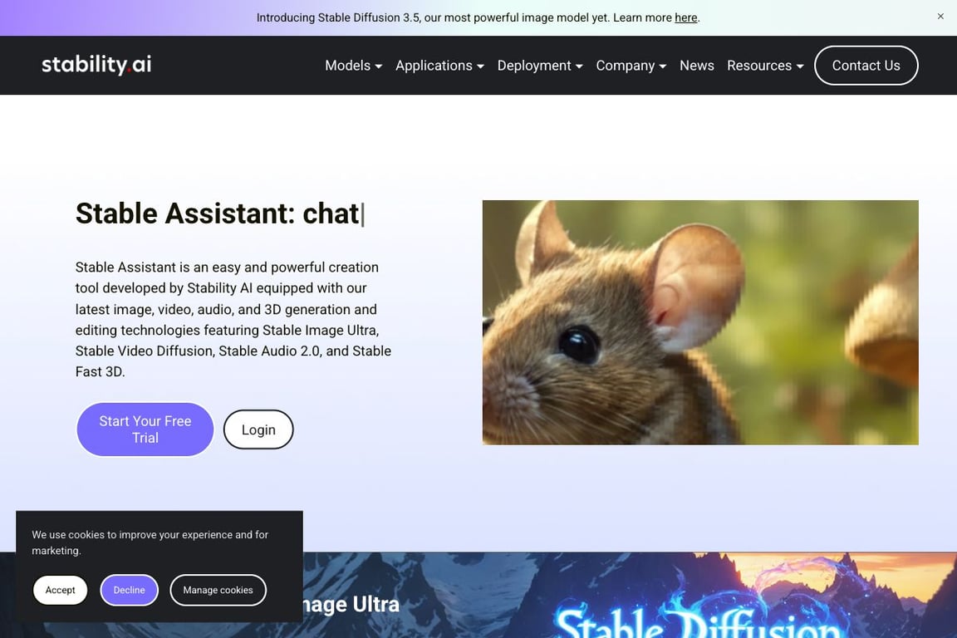Open Manage cookies settings
This screenshot has width=957, height=638.
click(x=218, y=590)
